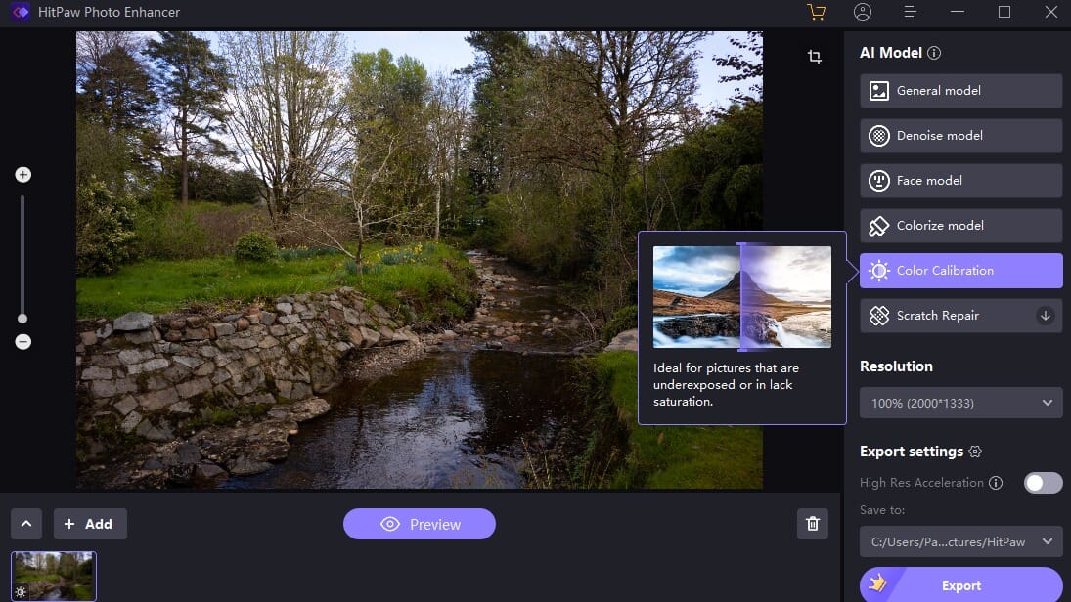Enable High Res Acceleration
The image size is (1071, 602).
pos(1043,482)
